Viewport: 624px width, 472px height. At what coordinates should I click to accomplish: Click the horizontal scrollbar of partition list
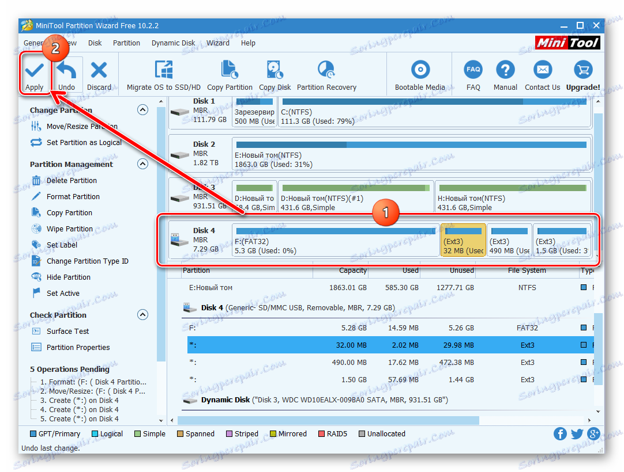point(328,420)
